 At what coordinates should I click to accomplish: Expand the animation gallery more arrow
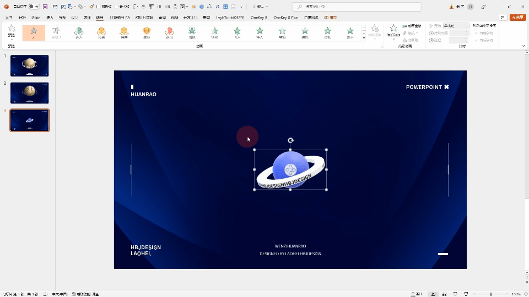pyautogui.click(x=364, y=39)
